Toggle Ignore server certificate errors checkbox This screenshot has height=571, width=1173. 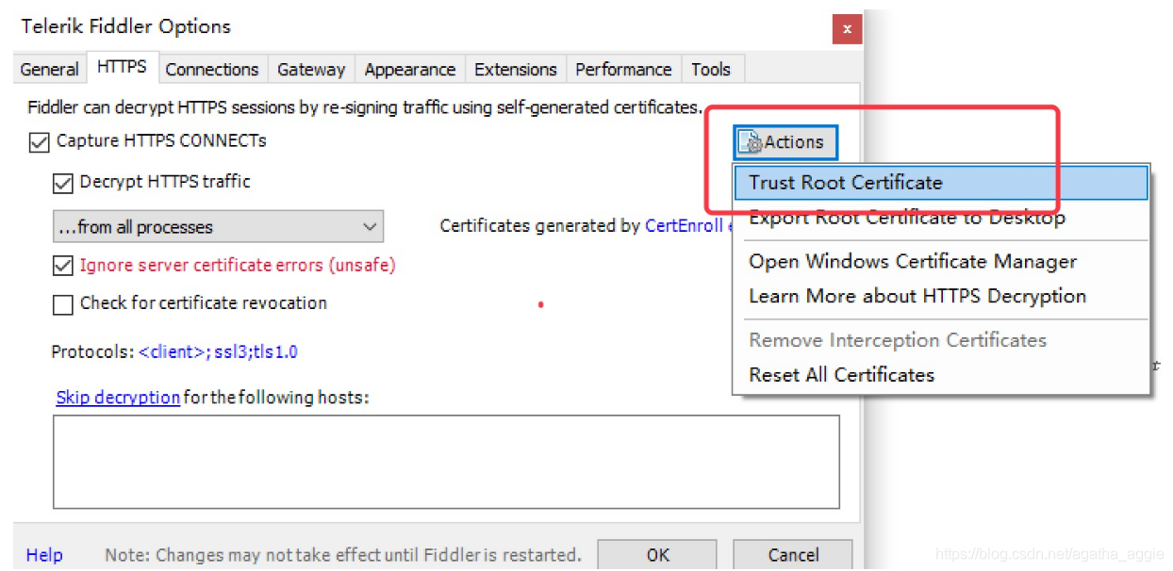[x=63, y=266]
